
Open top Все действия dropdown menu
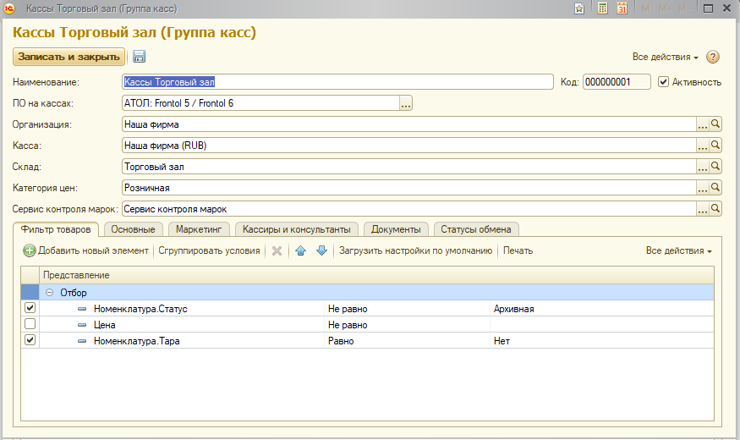(665, 58)
